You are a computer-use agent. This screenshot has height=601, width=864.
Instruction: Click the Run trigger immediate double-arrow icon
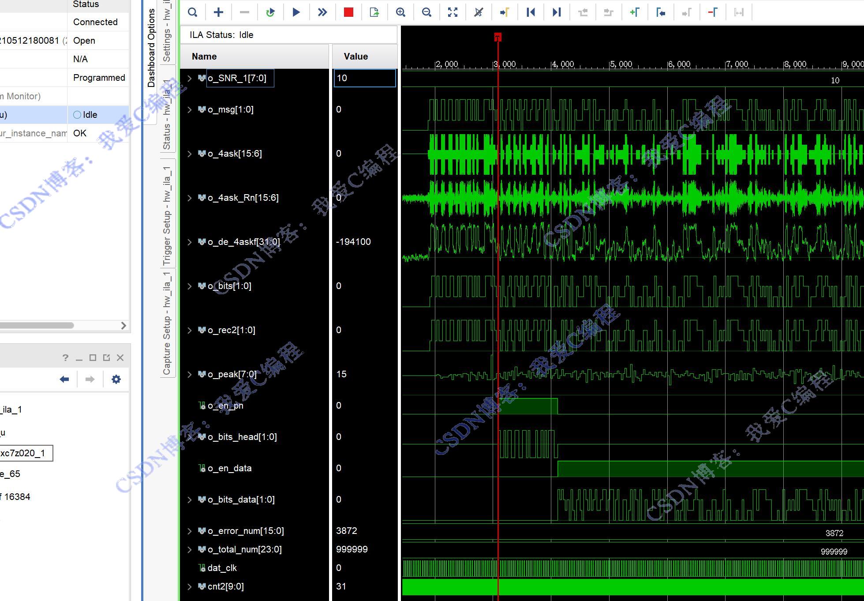(x=322, y=12)
